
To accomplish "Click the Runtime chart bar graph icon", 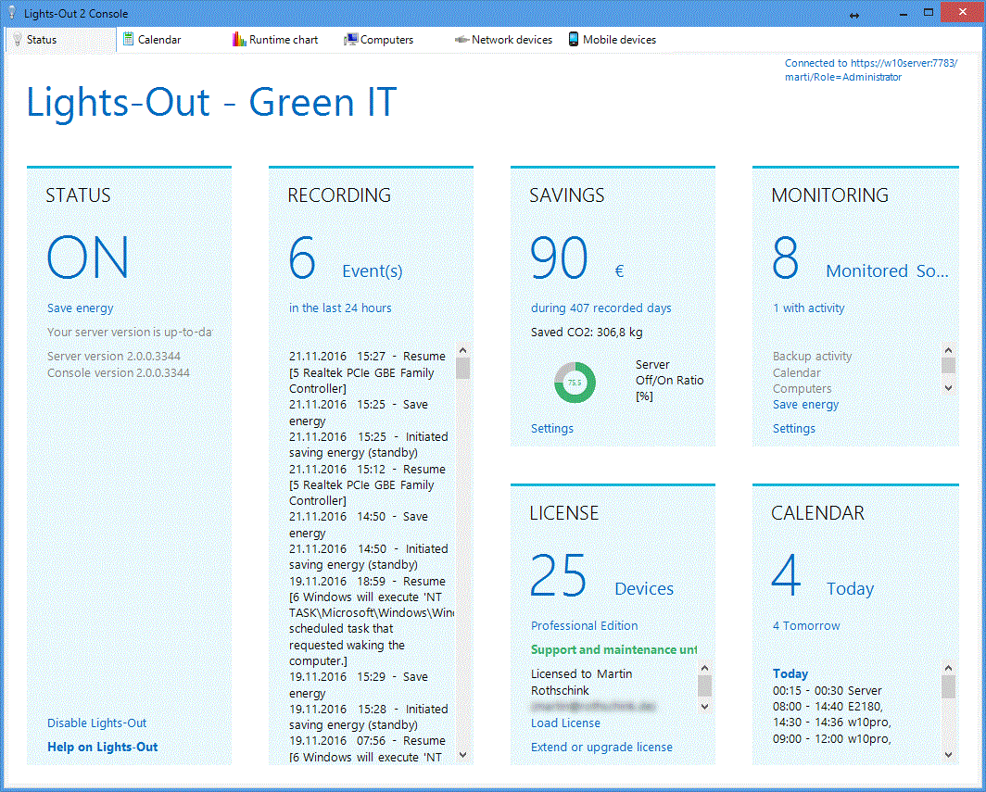I will tap(239, 40).
